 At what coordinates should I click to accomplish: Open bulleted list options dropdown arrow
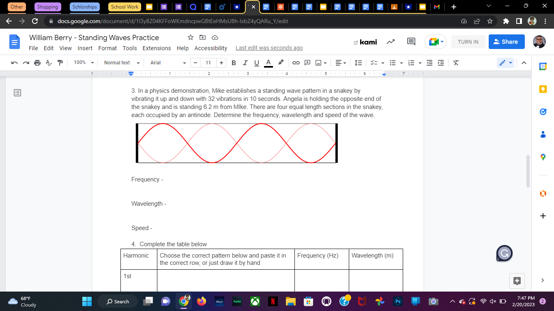point(401,63)
